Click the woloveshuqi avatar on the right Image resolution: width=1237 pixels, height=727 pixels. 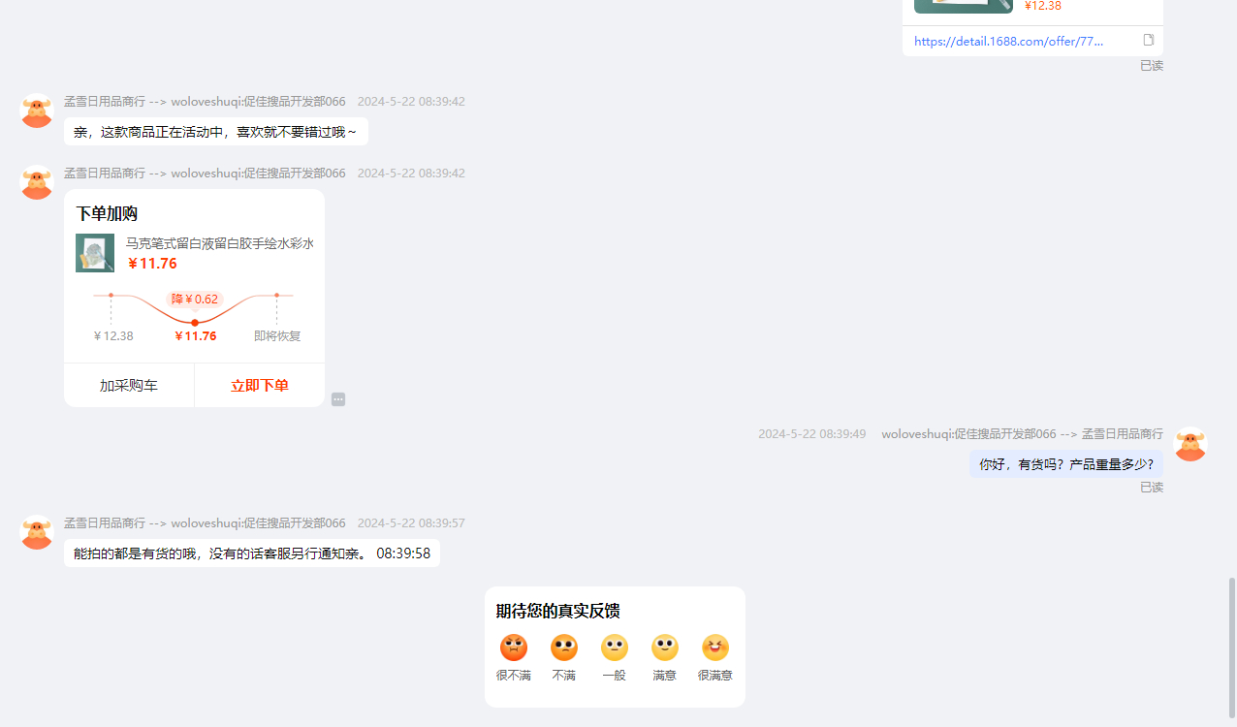(1190, 444)
